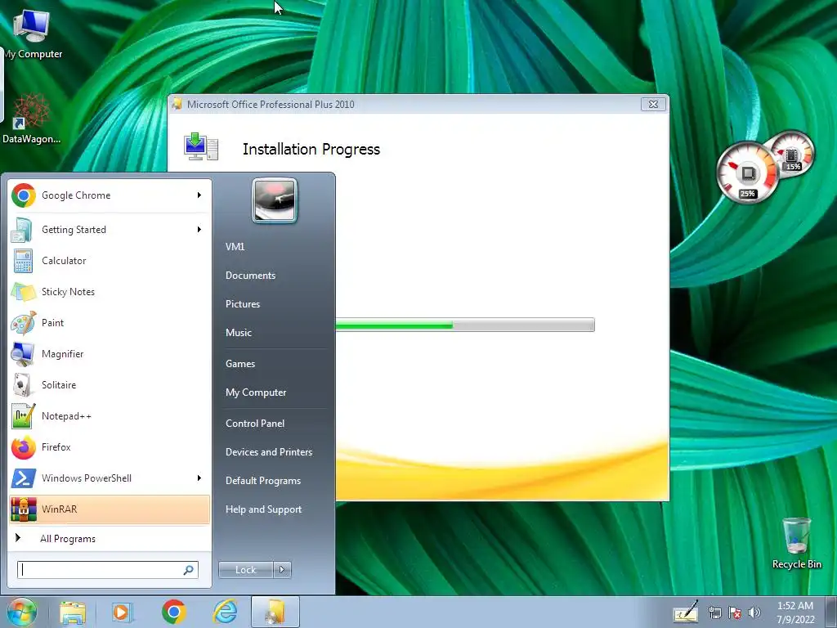Image resolution: width=837 pixels, height=628 pixels.
Task: Launch Magnifier from Start menu
Action: 110,353
